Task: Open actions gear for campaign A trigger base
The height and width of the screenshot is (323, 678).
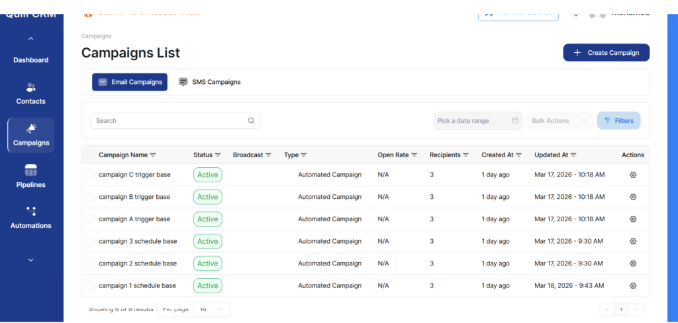Action: coord(632,219)
